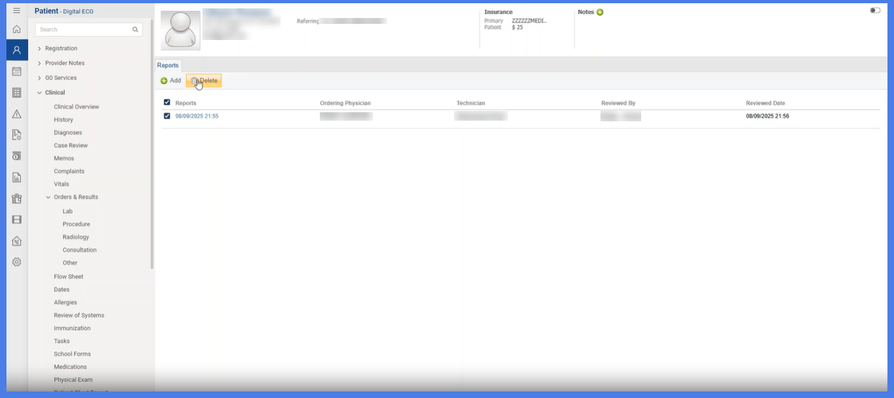Open the warning triangle alerts icon
The height and width of the screenshot is (398, 894).
click(x=17, y=114)
